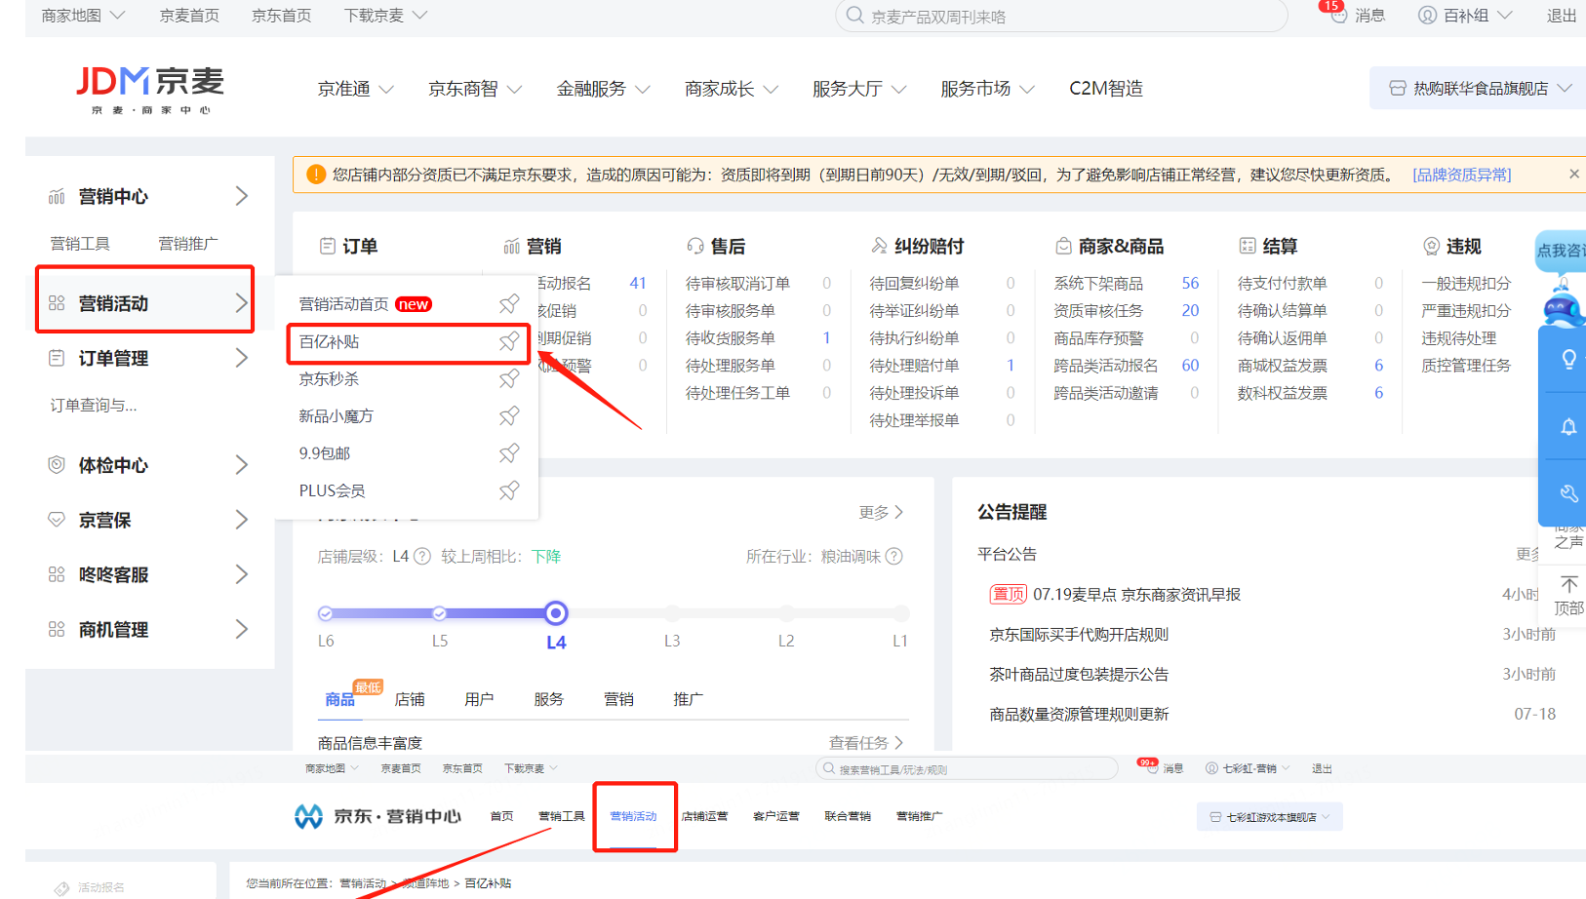The height and width of the screenshot is (899, 1586).
Task: Open the pinned 07.19麦早点 announcement
Action: click(1136, 595)
